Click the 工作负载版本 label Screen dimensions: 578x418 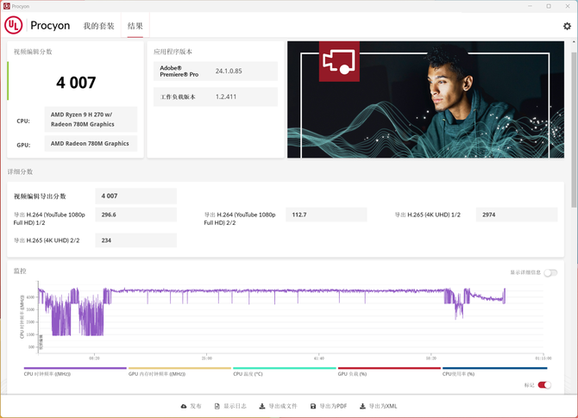[x=178, y=97]
